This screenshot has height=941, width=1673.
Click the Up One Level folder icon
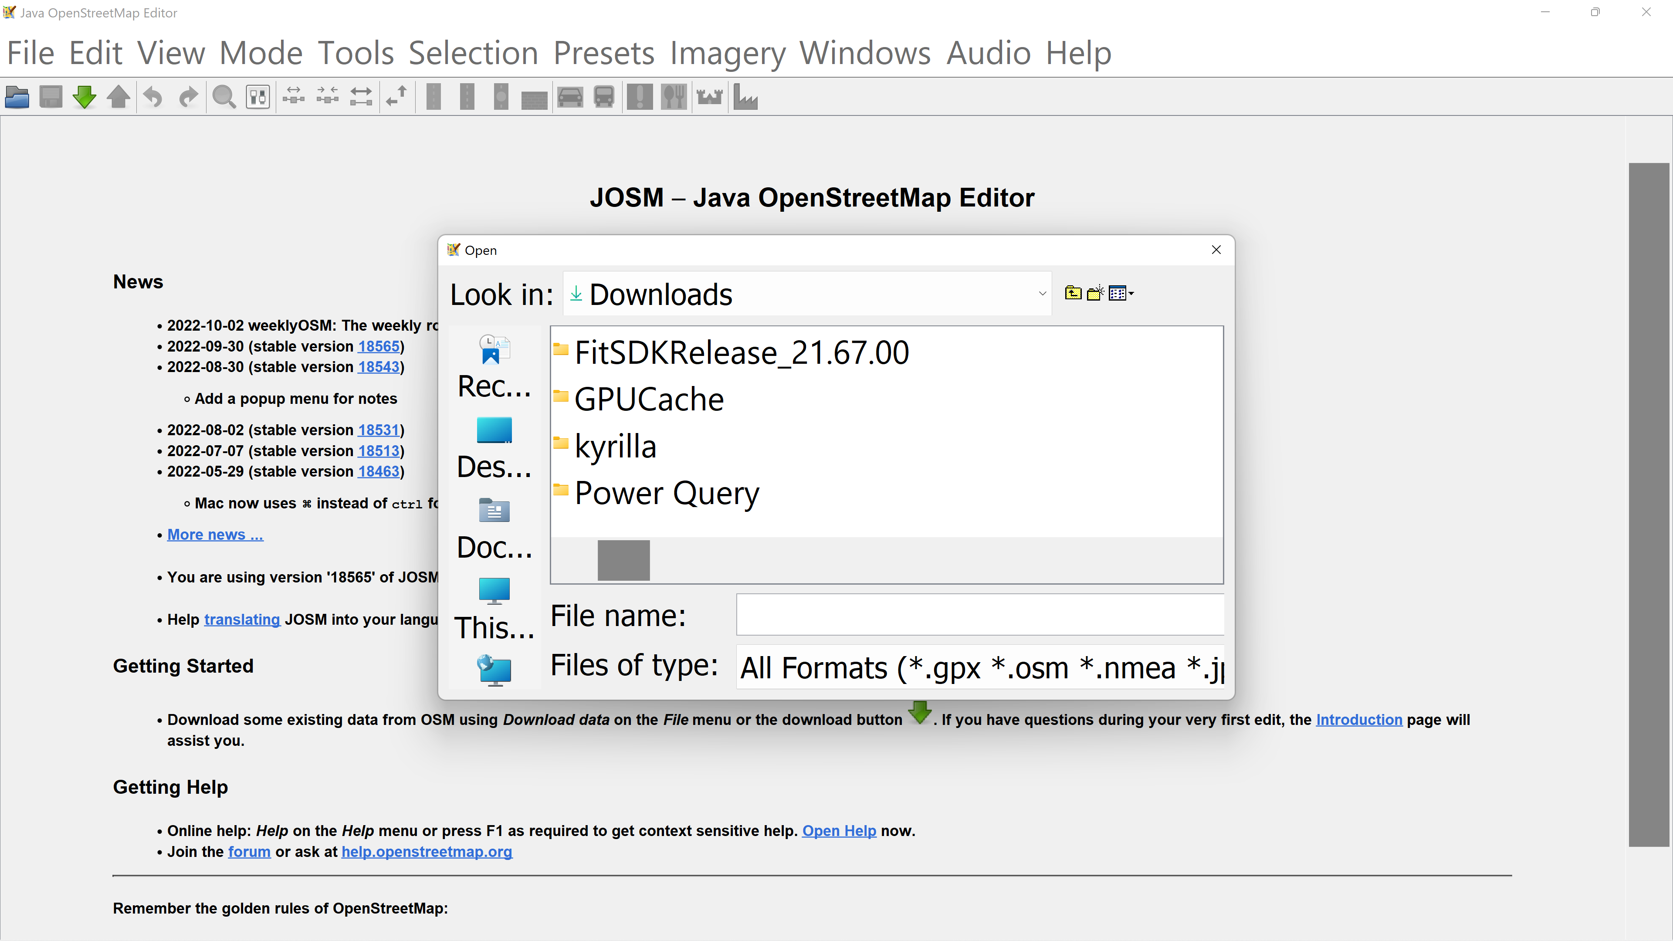1073,294
